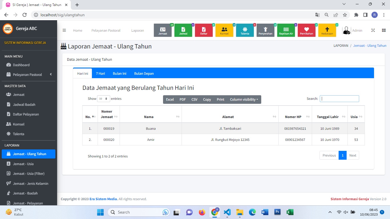Click the Era Sistem Media footer link

click(103, 199)
